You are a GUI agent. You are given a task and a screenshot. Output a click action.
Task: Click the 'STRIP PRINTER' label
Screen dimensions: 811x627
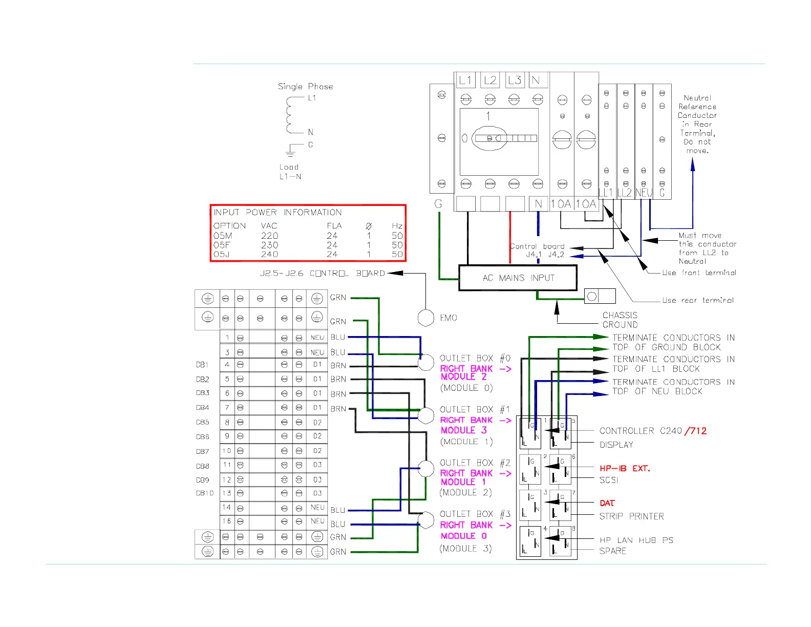tap(631, 516)
